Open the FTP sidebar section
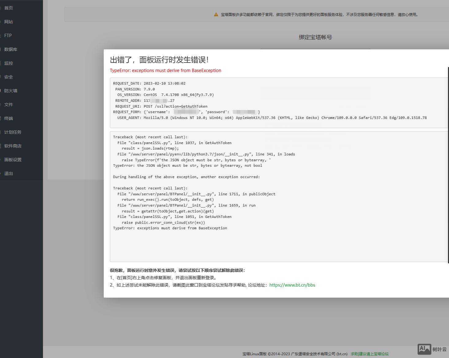This screenshot has height=358, width=449. tap(8, 36)
